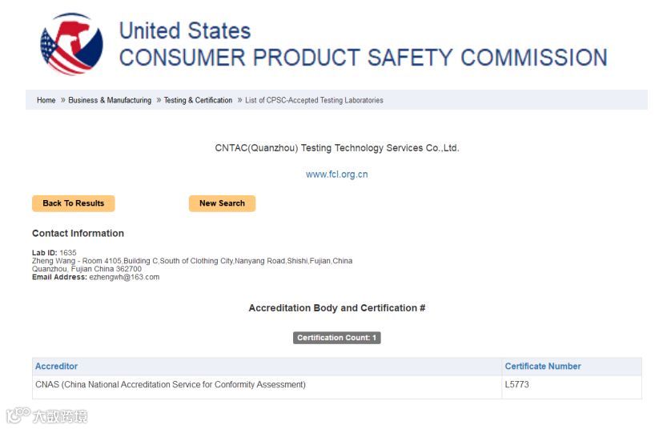Navigate to the Testing & Certification breadcrumb
This screenshot has height=429, width=667.
pos(198,101)
